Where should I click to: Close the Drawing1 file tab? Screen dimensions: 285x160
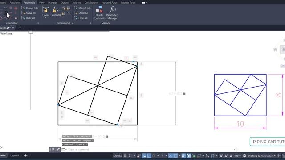[13, 28]
